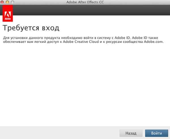Image resolution: width=170 pixels, height=139 pixels.
Task: Click the line starting with обеспечивает вам легкий доступ
Action: pos(83,42)
